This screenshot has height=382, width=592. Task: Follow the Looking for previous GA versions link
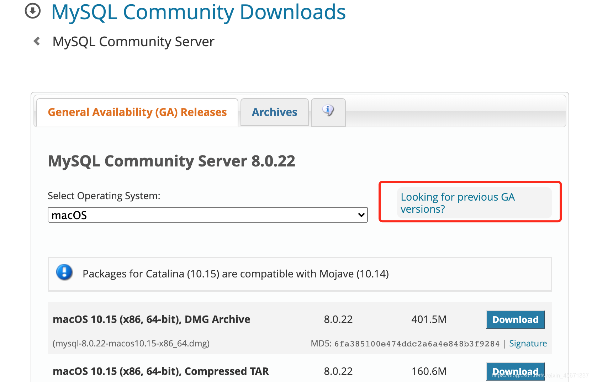(458, 203)
